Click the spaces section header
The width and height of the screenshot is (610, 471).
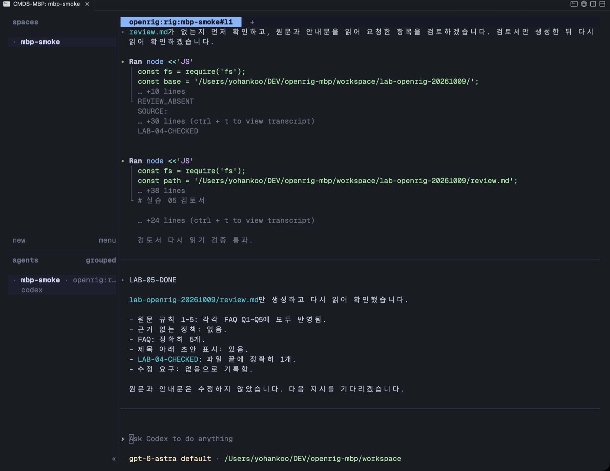[25, 22]
